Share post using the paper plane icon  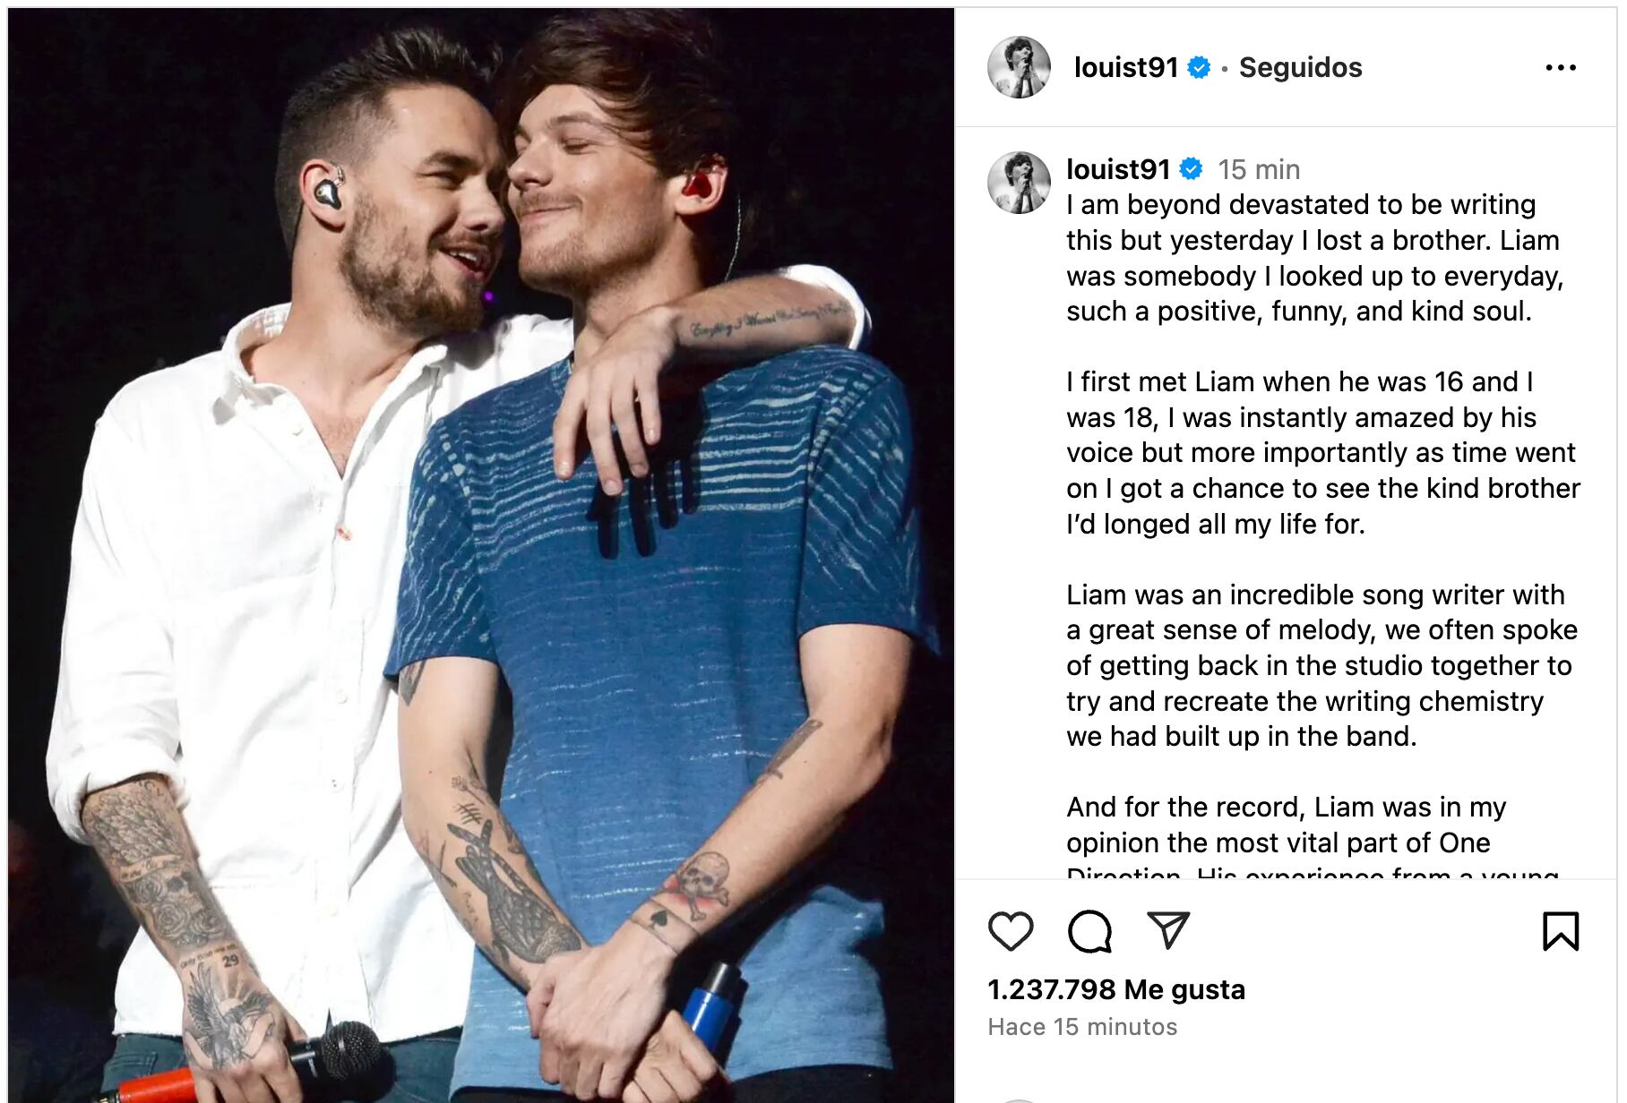coord(1168,930)
